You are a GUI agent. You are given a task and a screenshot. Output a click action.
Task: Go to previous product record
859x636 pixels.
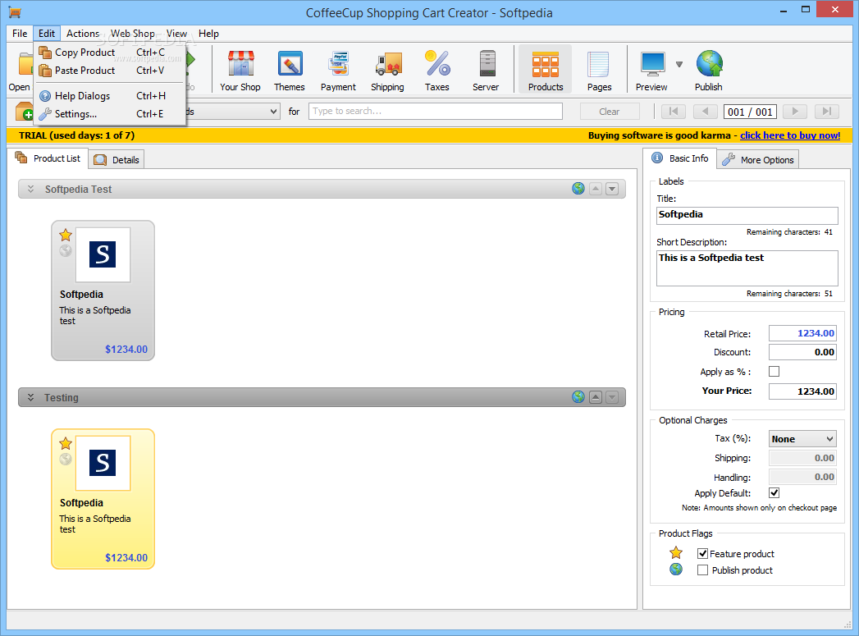[705, 112]
